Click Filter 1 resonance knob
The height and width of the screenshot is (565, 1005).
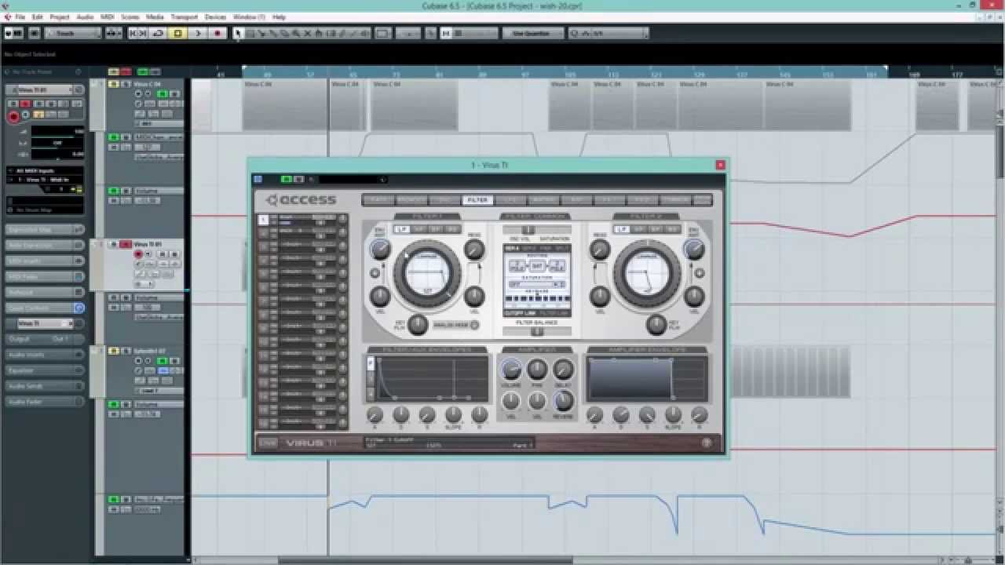point(474,250)
